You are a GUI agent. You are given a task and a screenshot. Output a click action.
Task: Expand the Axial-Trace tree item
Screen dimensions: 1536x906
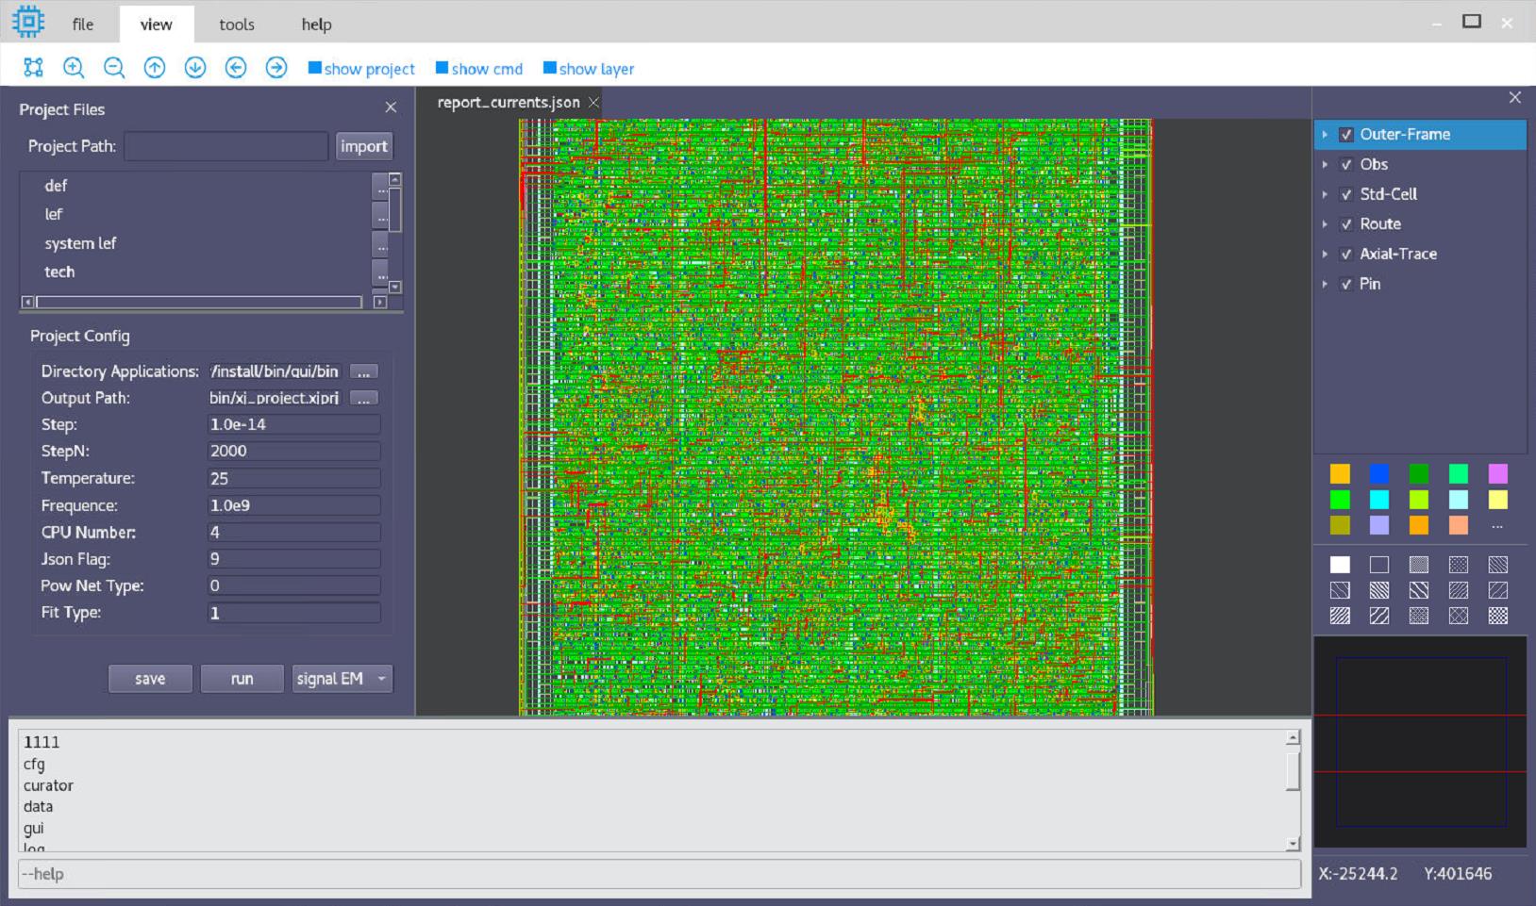pyautogui.click(x=1325, y=255)
